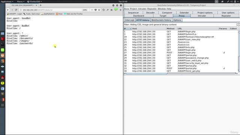Launch the M icon app in dock
The height and width of the screenshot is (135, 240).
3,72
